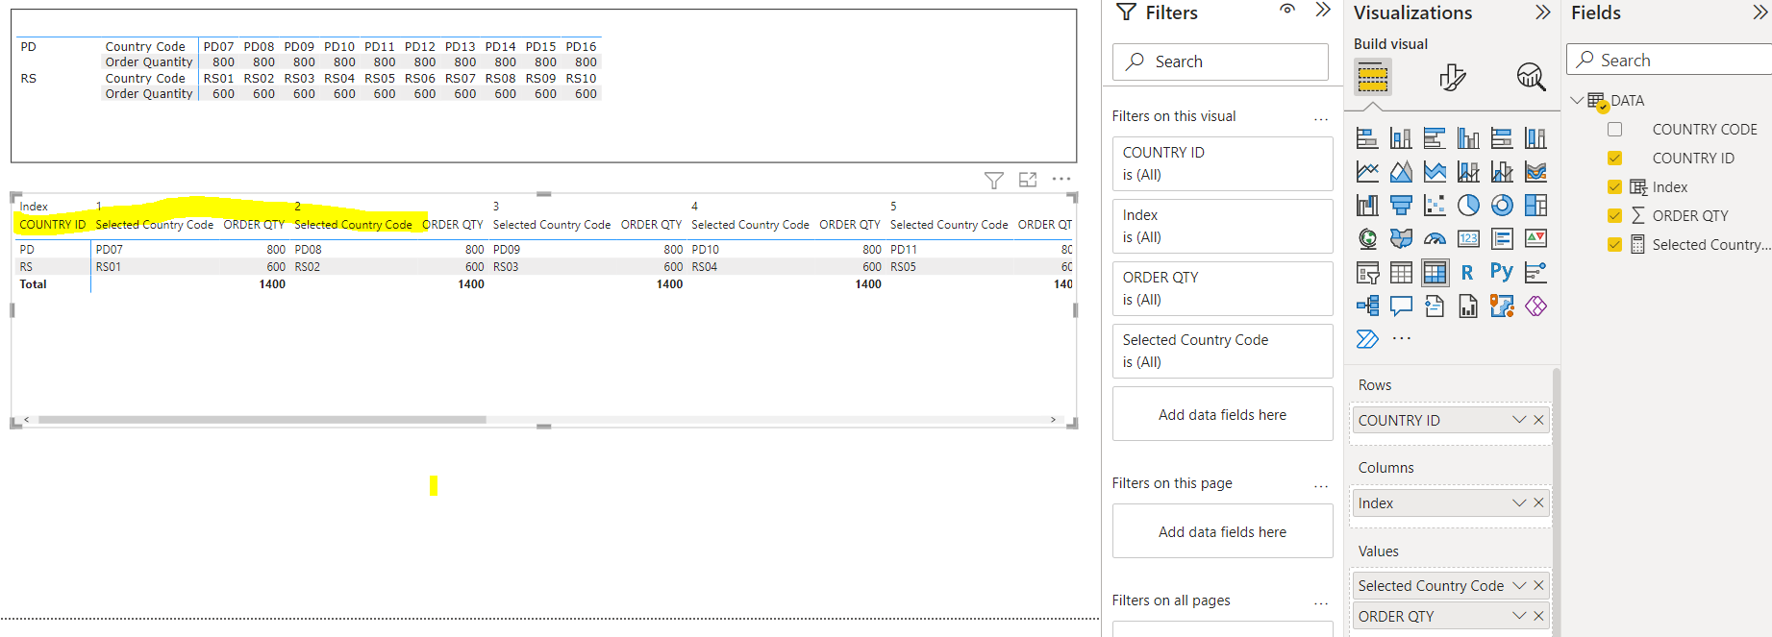Remove COUNTRY ID from Rows well
This screenshot has width=1772, height=637.
pyautogui.click(x=1538, y=420)
